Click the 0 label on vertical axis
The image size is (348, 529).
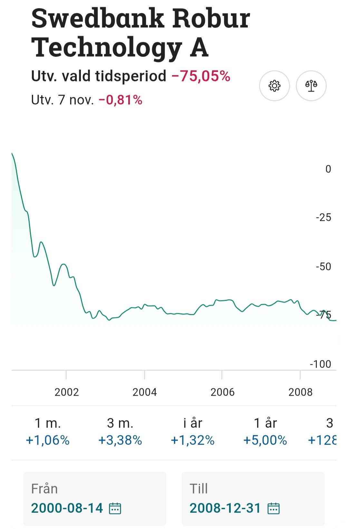point(328,169)
